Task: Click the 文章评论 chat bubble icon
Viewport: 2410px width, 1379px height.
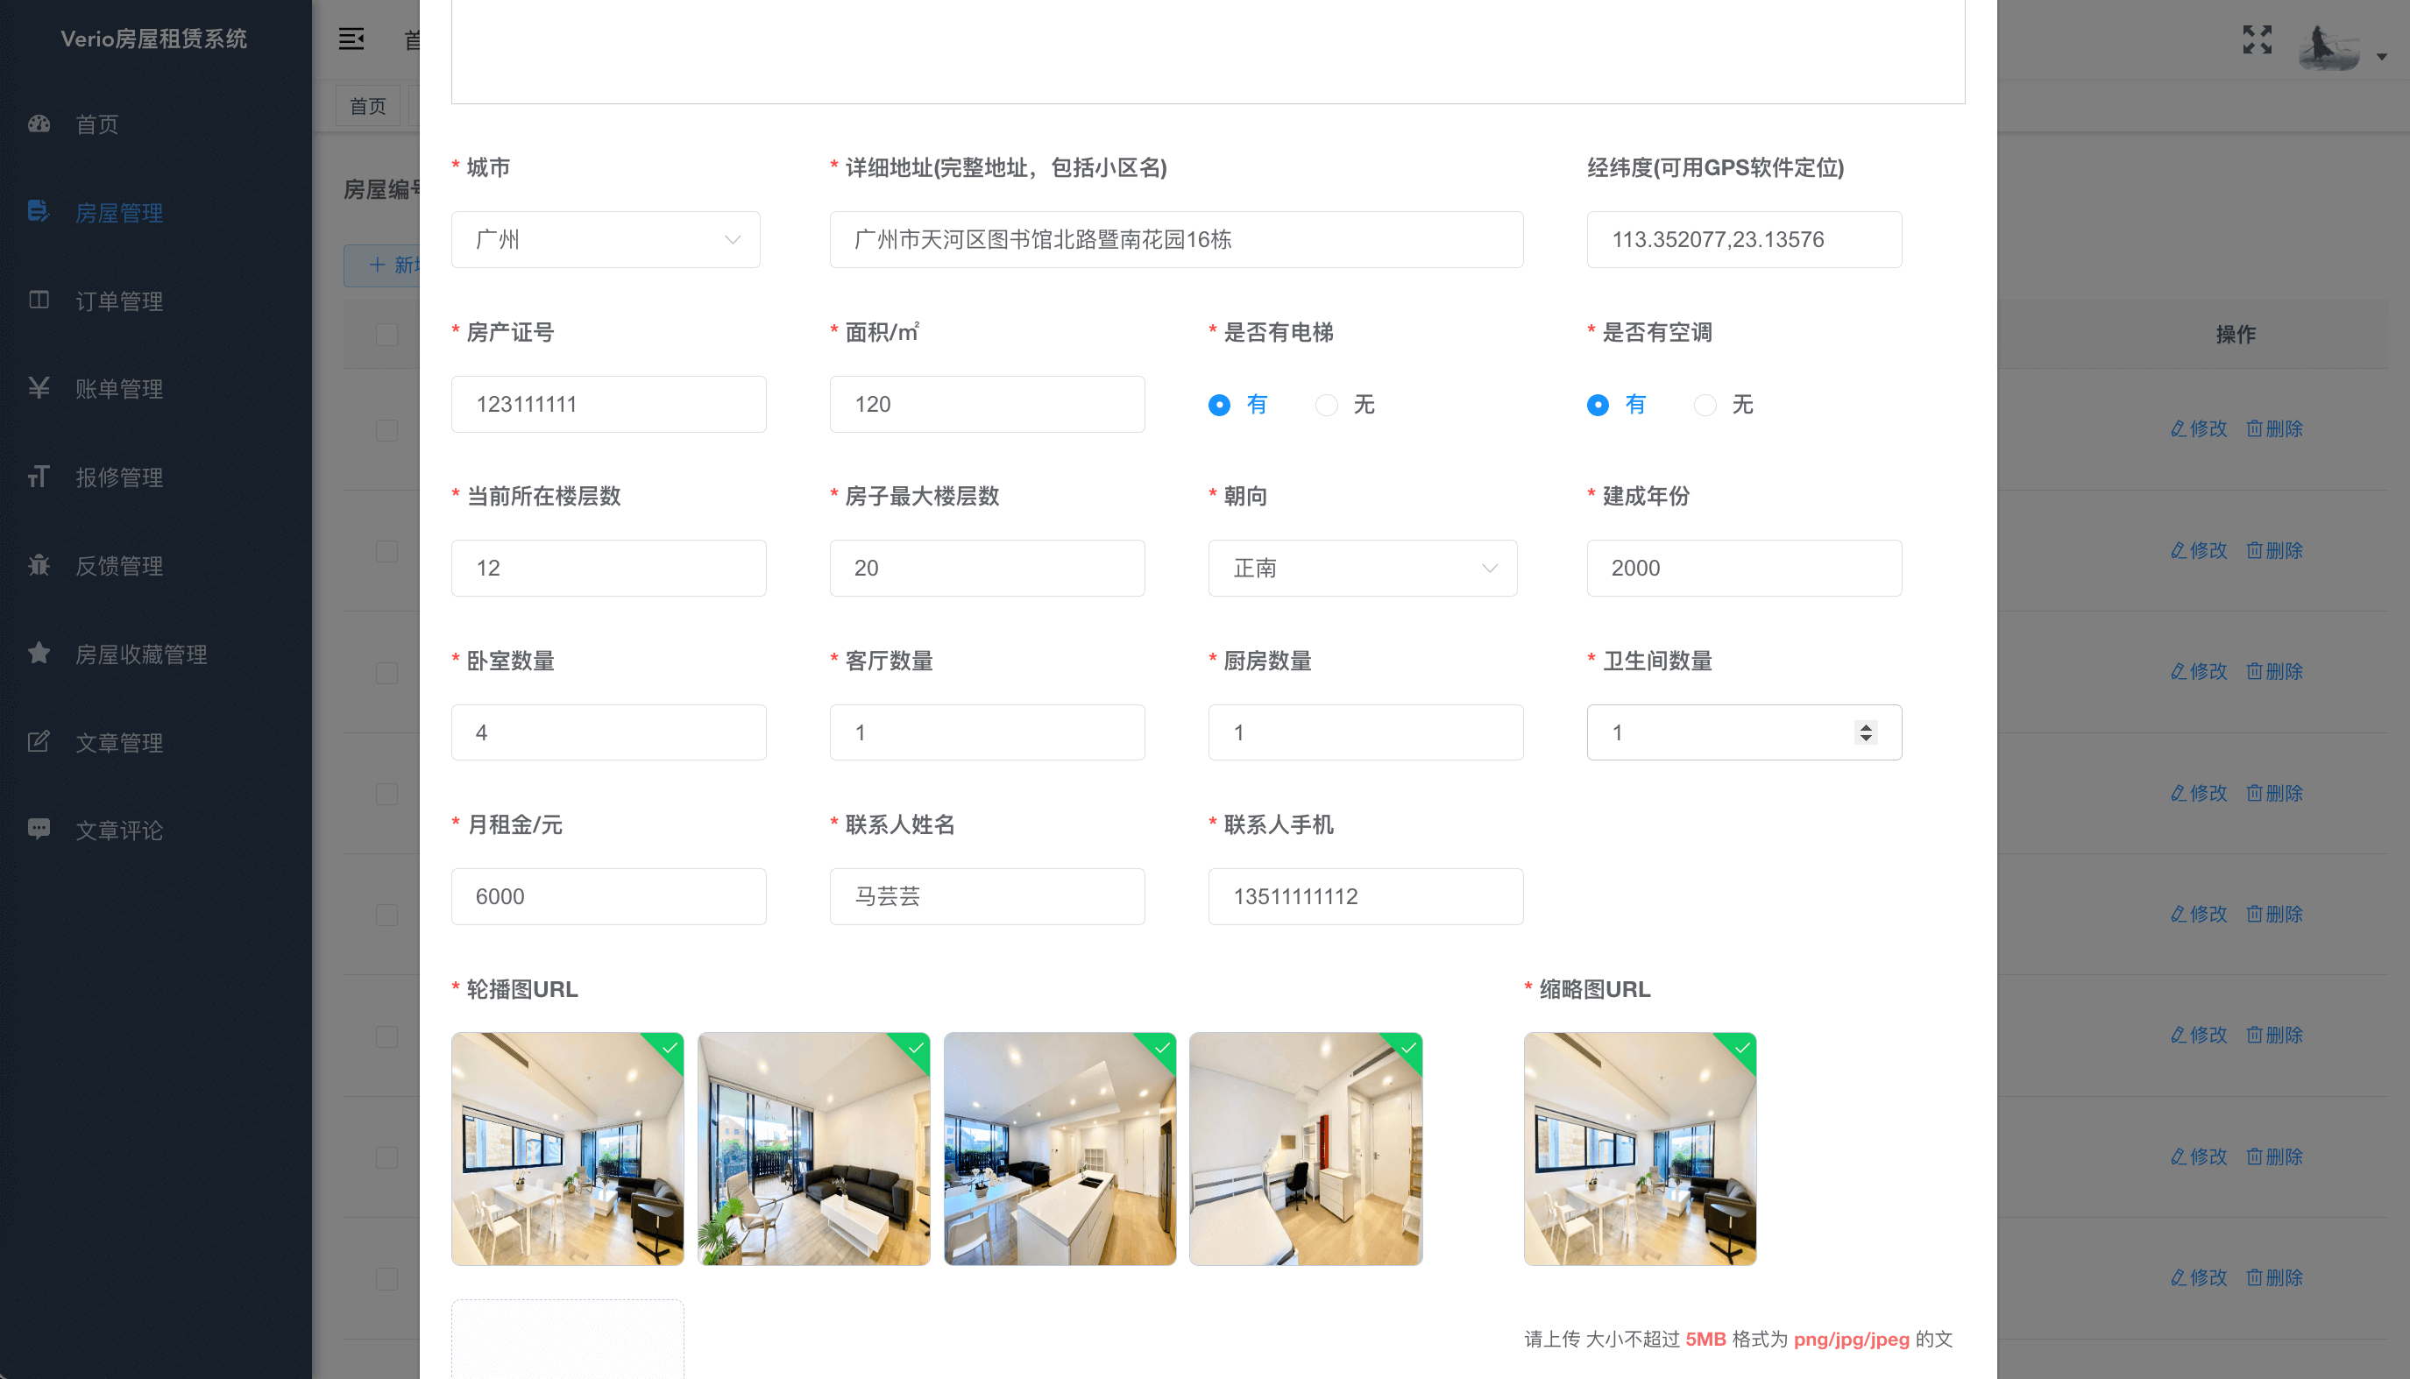Action: pos(39,829)
